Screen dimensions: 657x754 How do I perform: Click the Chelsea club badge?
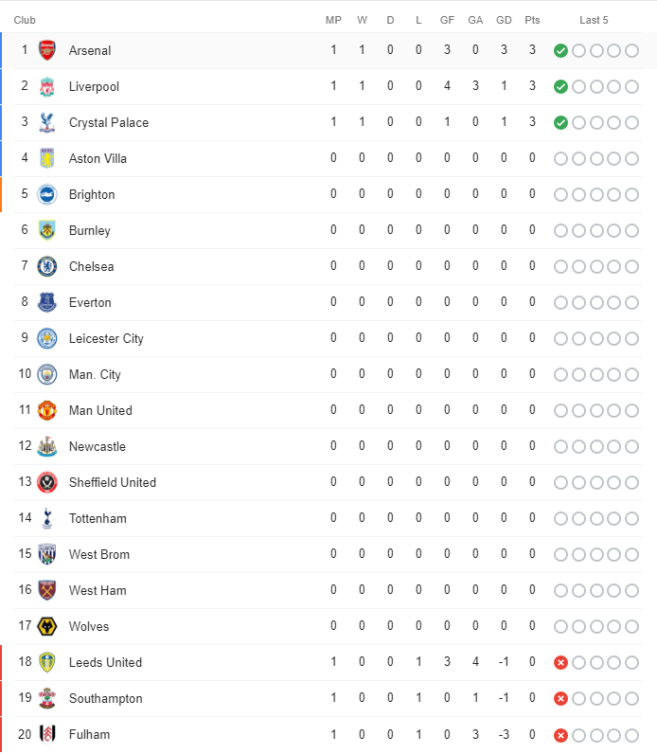(47, 266)
